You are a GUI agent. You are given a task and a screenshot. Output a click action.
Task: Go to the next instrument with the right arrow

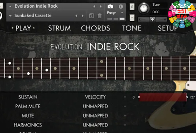coord(101,6)
